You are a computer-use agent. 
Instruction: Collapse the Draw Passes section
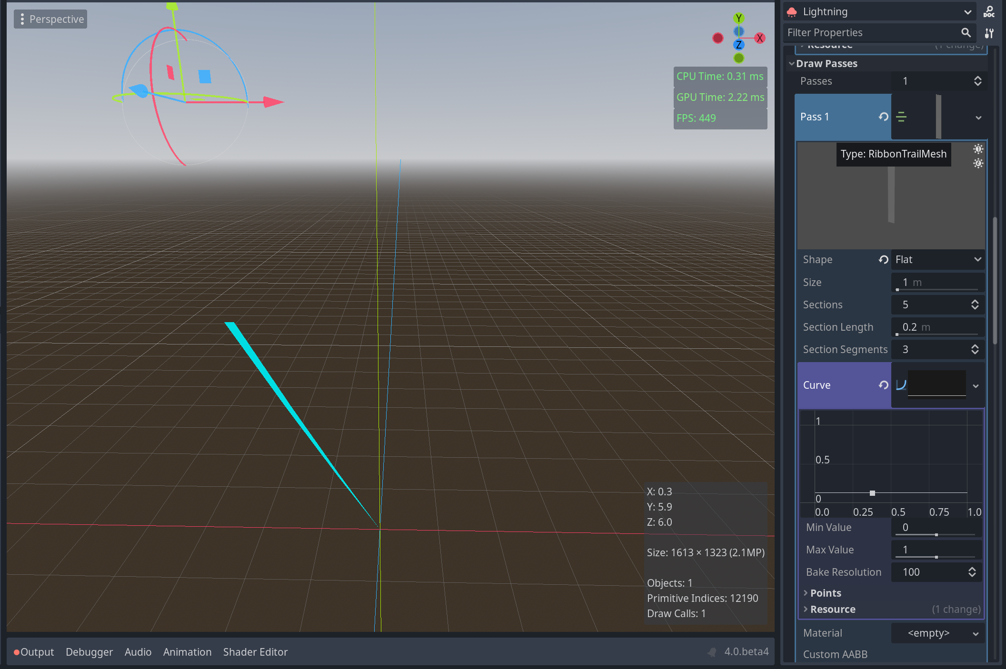[827, 63]
